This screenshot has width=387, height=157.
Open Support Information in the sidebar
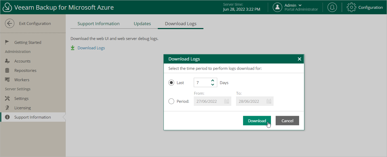point(33,117)
